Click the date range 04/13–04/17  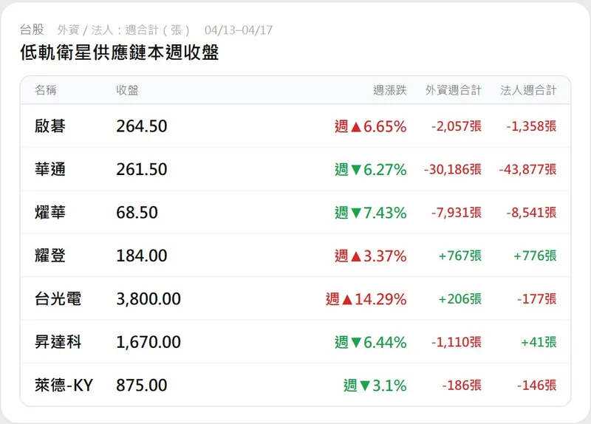click(x=239, y=30)
